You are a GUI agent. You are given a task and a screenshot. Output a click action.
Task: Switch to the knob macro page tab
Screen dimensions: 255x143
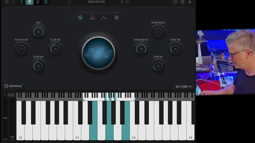point(80,17)
